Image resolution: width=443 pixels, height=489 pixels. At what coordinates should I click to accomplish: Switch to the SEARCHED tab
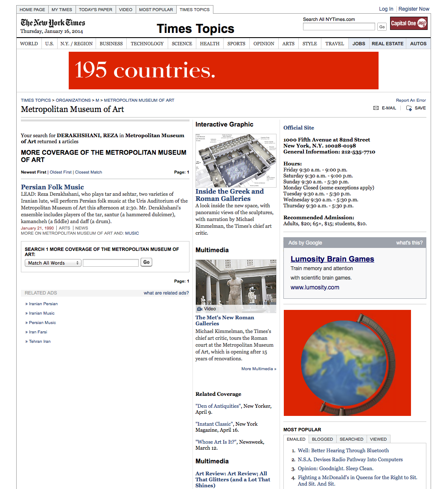(x=351, y=439)
